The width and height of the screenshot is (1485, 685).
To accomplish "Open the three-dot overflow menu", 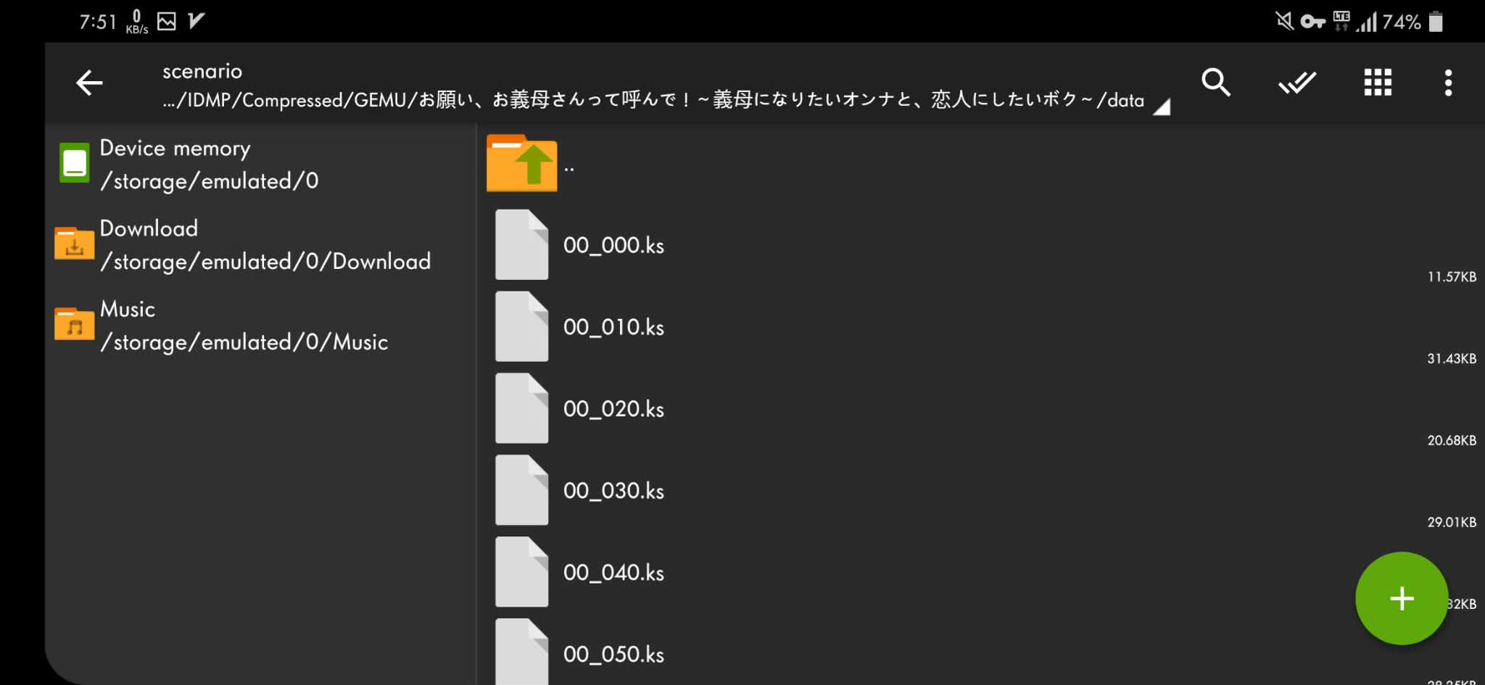I will pos(1448,83).
